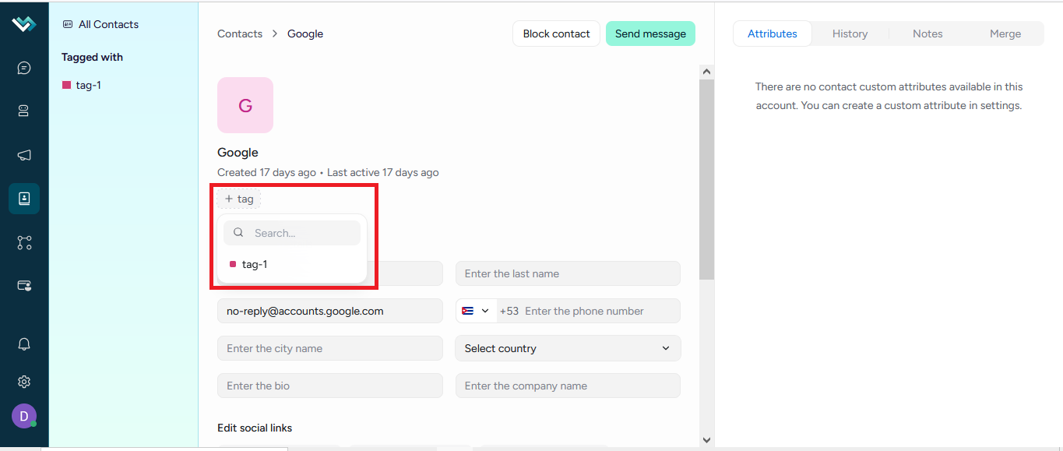Click the pink tag-1 color square in sidebar
The image size is (1063, 451).
pos(66,85)
